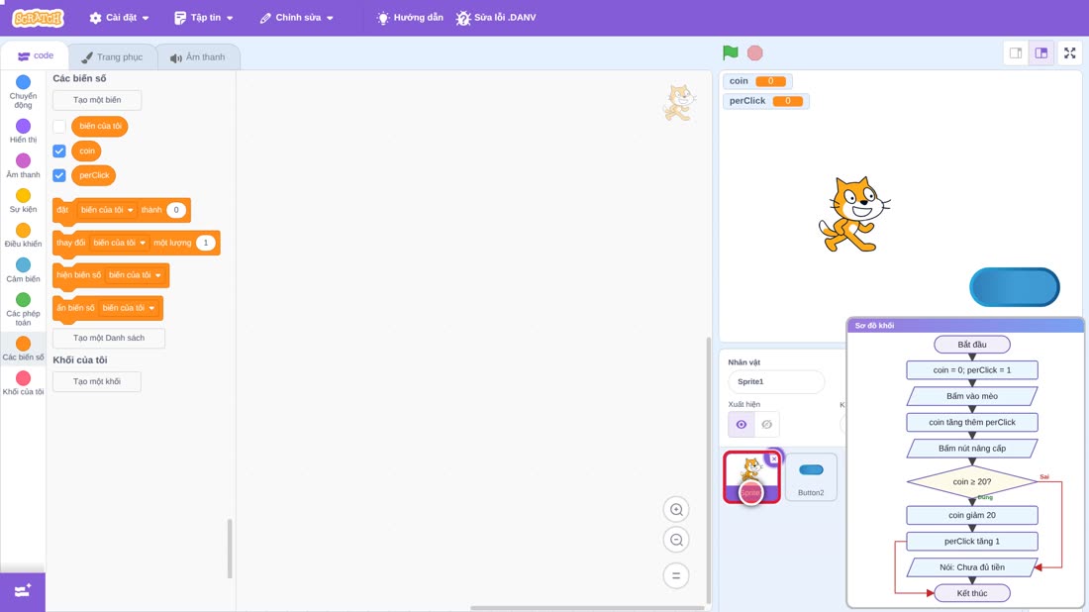Click the 'Tạo một Danh sách' button

pyautogui.click(x=109, y=338)
